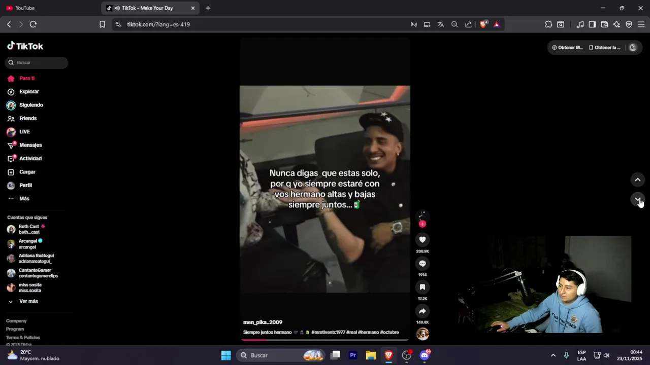The height and width of the screenshot is (365, 650).
Task: Share the video with arrow icon
Action: click(422, 311)
